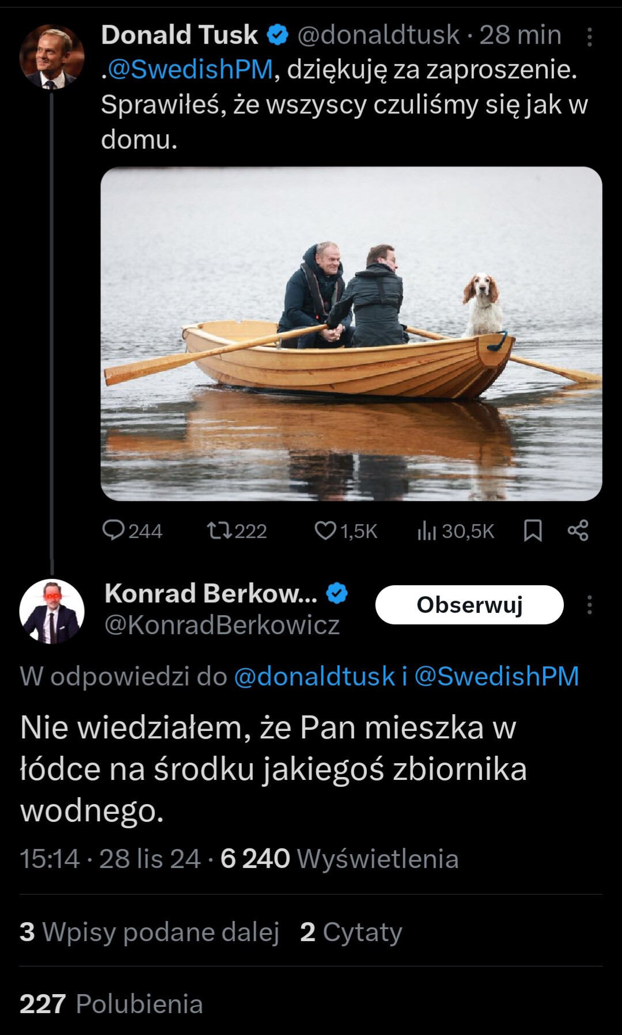Viewport: 622px width, 1035px height.
Task: Open @SwedishPM mention in Tusk's tweet
Action: pos(190,70)
